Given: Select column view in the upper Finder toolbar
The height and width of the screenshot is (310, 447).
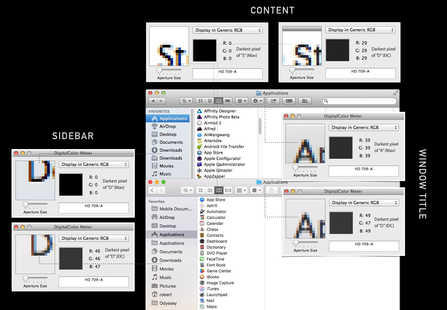Looking at the screenshot, I should pos(219,101).
